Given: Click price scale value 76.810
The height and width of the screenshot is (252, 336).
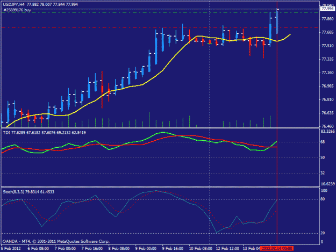Looking at the screenshot, I should pyautogui.click(x=327, y=99).
